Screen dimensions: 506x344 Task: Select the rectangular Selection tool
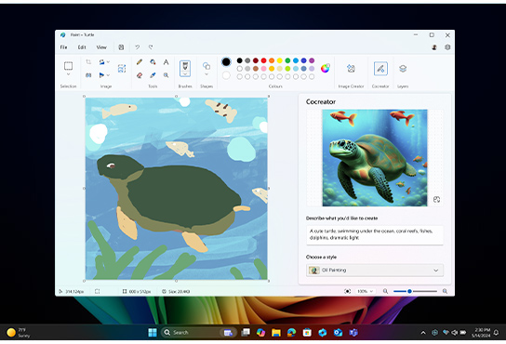pyautogui.click(x=68, y=66)
